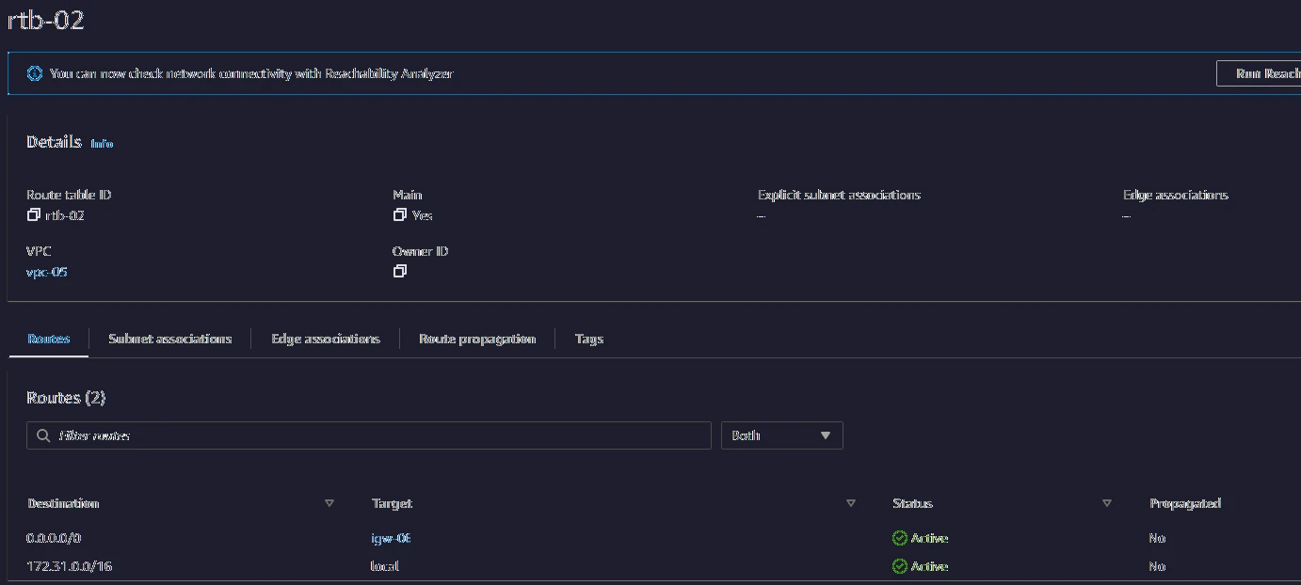The image size is (1301, 585).
Task: Open the Route propagation tab
Action: (x=477, y=339)
